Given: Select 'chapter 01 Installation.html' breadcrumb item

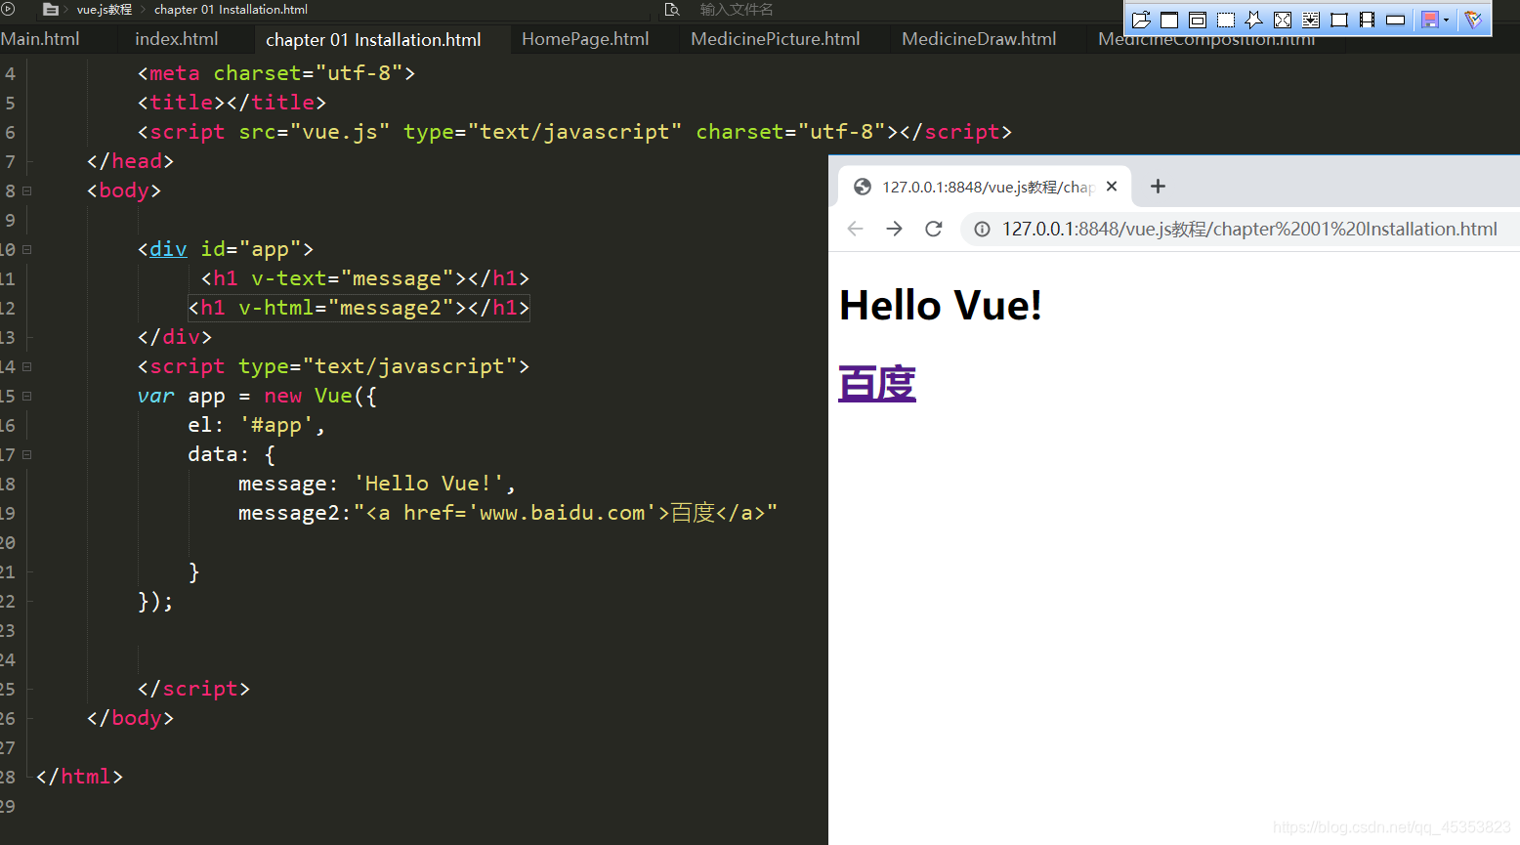Looking at the screenshot, I should (x=231, y=9).
